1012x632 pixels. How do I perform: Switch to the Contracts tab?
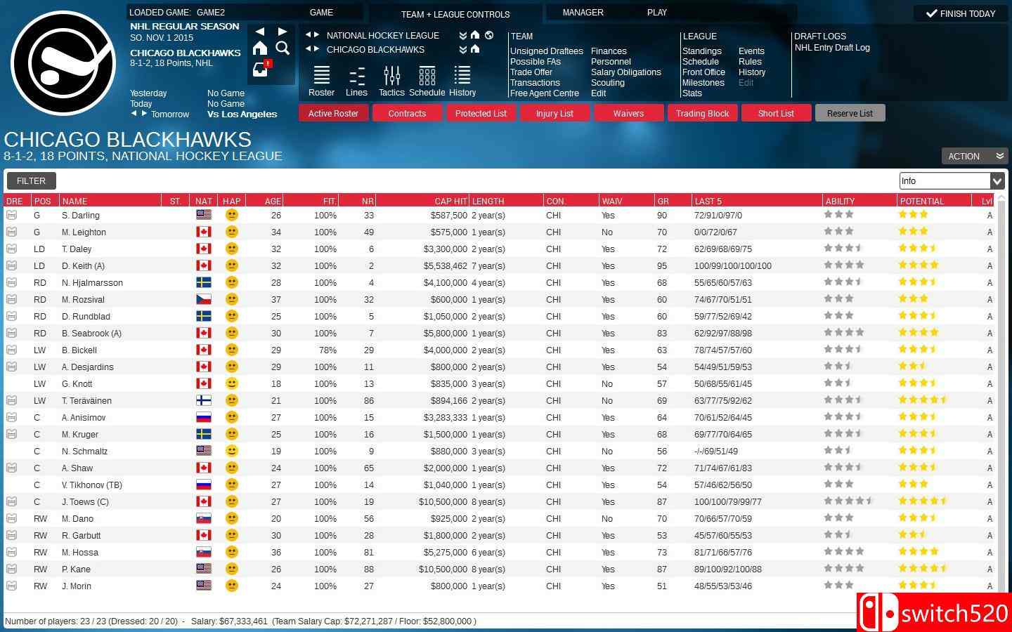pyautogui.click(x=407, y=113)
